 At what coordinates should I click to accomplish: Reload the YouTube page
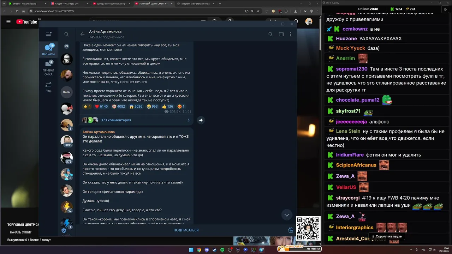[x=17, y=11]
